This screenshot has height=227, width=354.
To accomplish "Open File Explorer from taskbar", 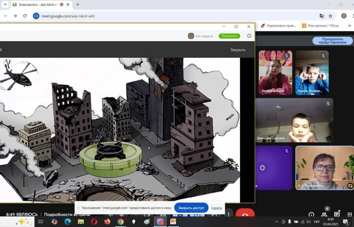I will coord(81,222).
